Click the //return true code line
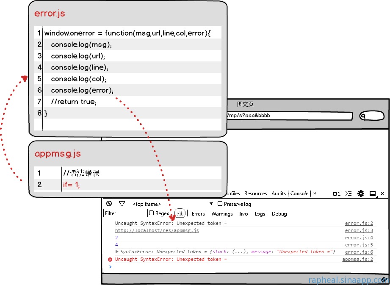 (74, 102)
